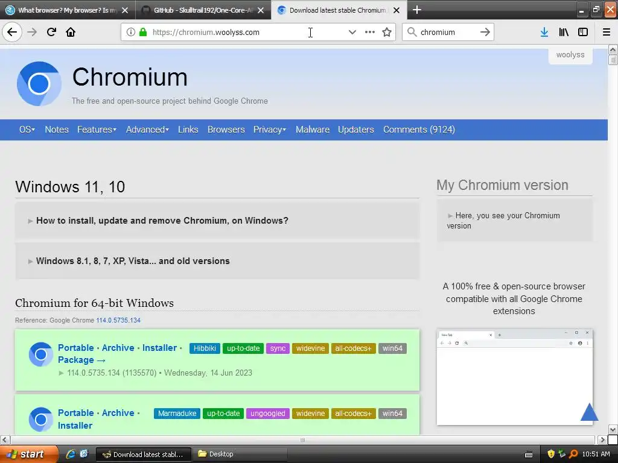Open Google Chrome 114.0.5735.134 reference link
The image size is (618, 463).
click(x=118, y=320)
